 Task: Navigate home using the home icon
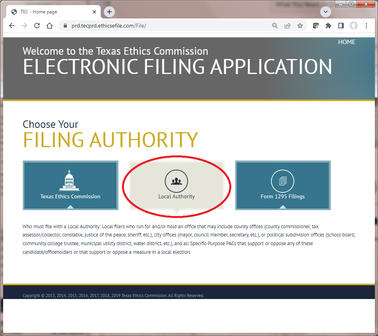coord(49,25)
